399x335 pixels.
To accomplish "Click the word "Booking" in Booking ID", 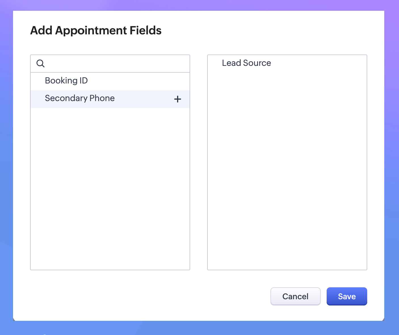I will pyautogui.click(x=61, y=81).
